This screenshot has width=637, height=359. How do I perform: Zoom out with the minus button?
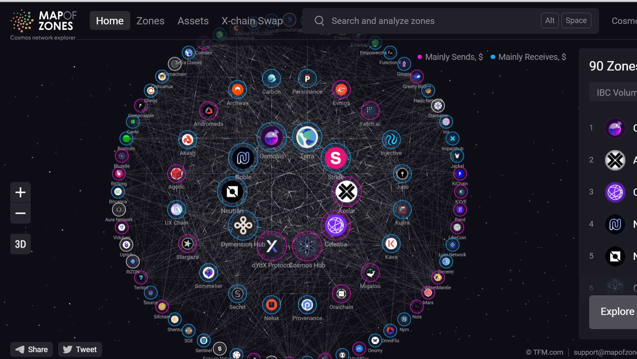pos(20,213)
